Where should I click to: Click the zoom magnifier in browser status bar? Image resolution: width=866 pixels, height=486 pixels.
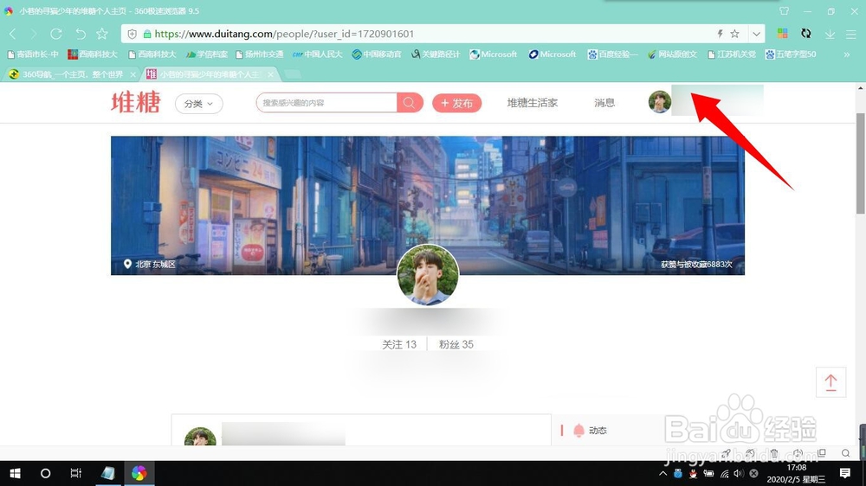[x=845, y=453]
